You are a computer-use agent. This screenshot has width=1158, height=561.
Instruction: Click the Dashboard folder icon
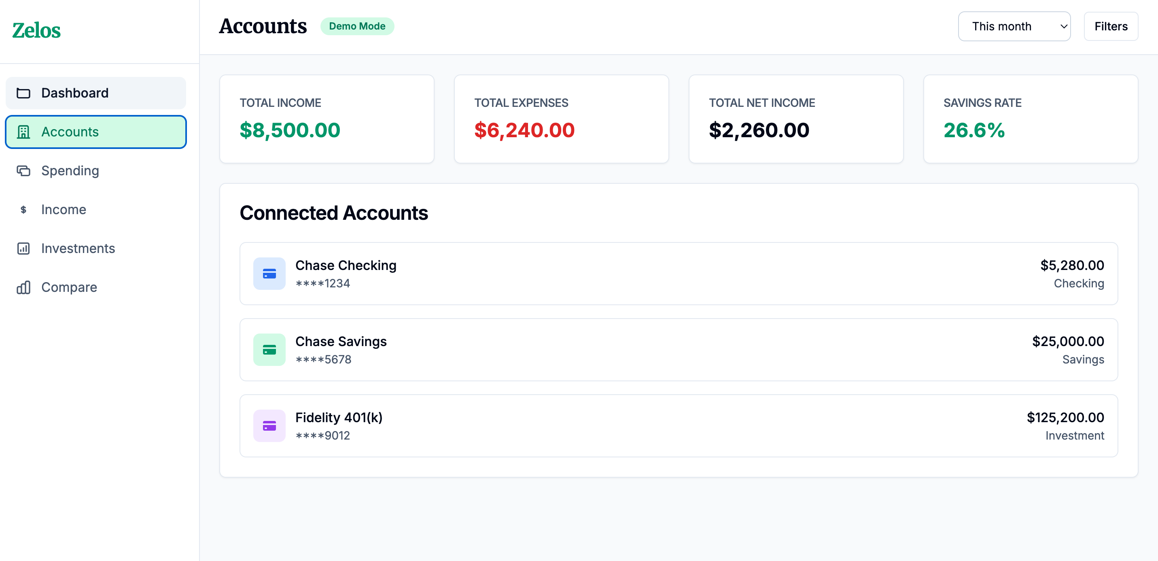pyautogui.click(x=23, y=93)
